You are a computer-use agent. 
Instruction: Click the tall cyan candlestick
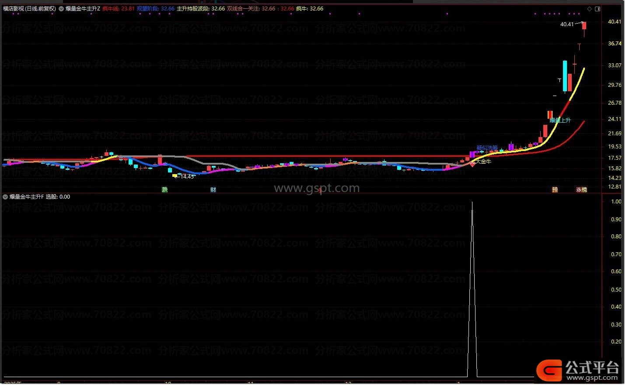click(x=565, y=76)
